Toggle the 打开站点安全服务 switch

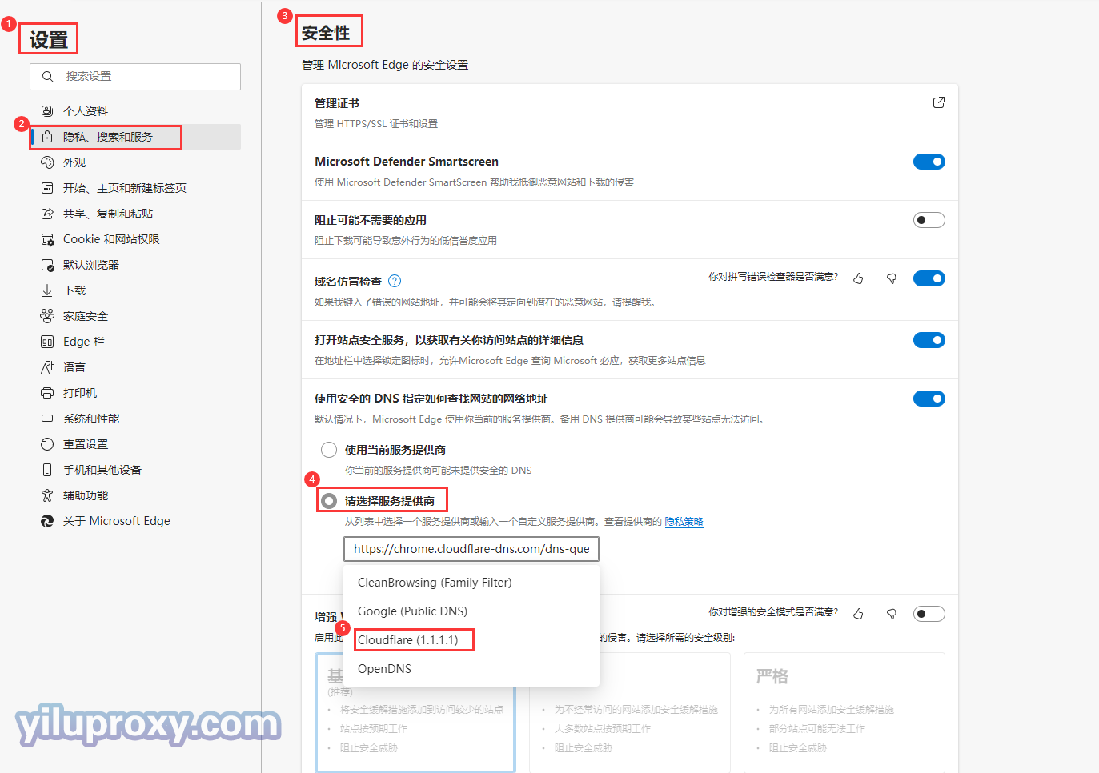tap(929, 340)
